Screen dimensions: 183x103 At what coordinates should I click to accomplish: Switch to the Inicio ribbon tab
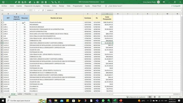[x=12, y=6]
